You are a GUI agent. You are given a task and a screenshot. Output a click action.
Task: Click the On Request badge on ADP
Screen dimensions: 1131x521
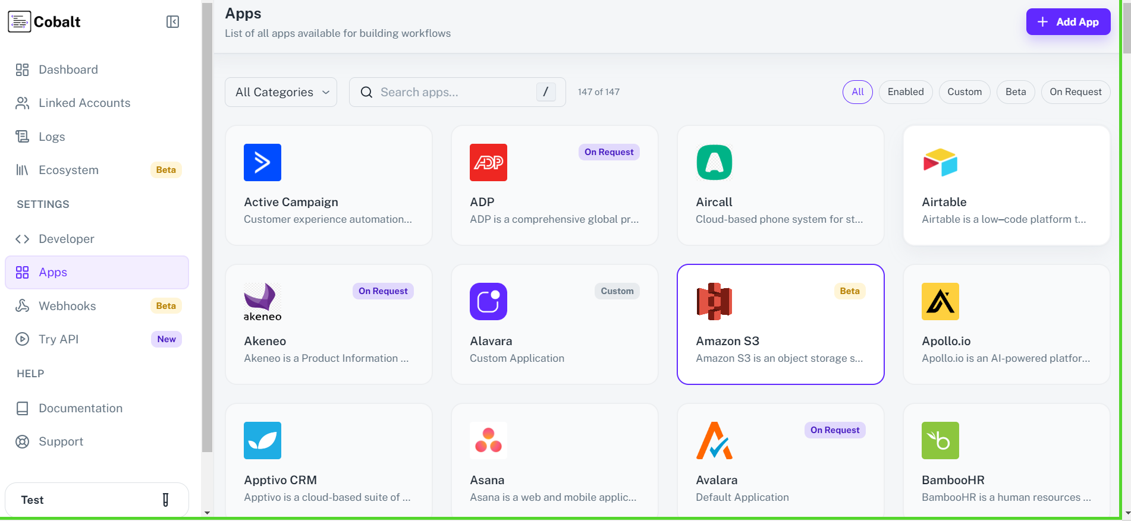click(609, 152)
